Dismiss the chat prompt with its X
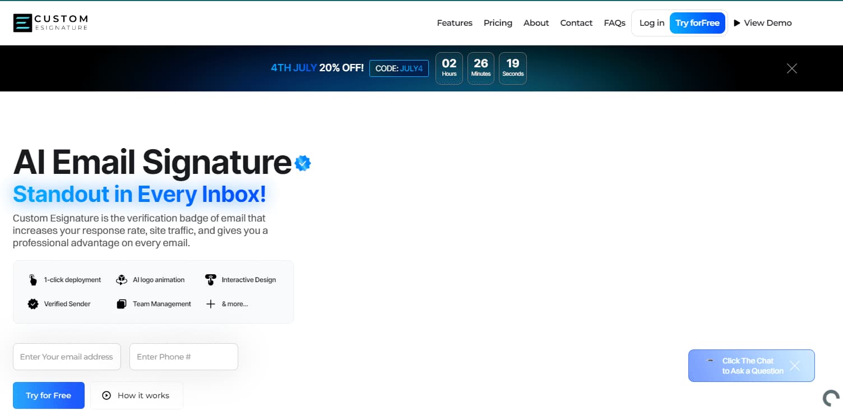The width and height of the screenshot is (843, 410). pos(794,366)
